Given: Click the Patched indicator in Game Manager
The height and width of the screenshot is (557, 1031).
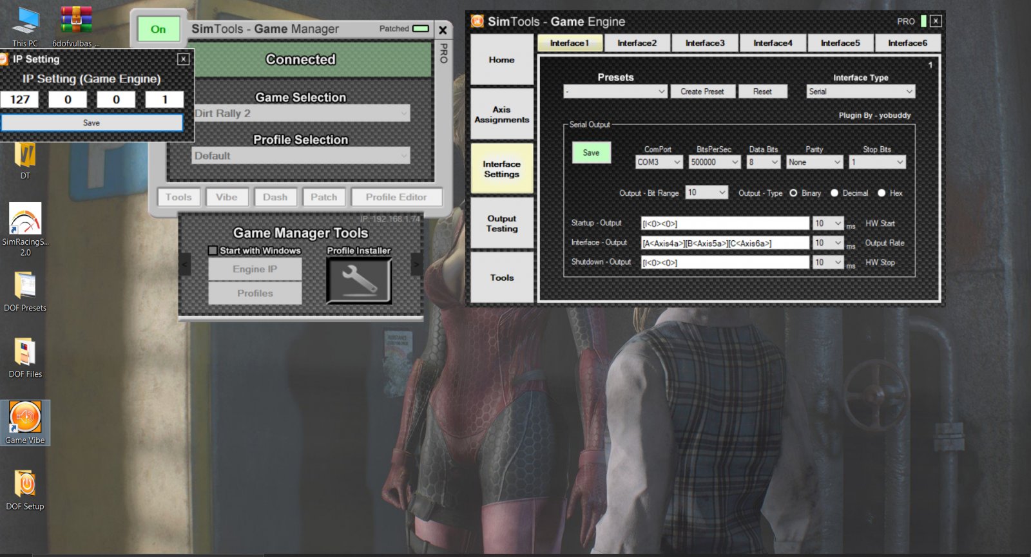Looking at the screenshot, I should [x=421, y=28].
